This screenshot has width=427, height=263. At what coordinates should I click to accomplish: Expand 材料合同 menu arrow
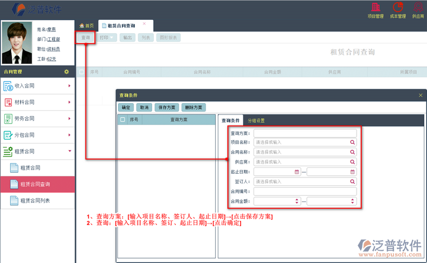pyautogui.click(x=69, y=102)
